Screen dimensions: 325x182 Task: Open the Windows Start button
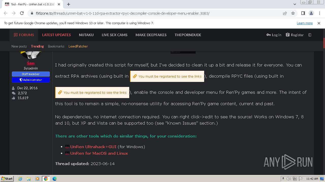tap(7, 179)
